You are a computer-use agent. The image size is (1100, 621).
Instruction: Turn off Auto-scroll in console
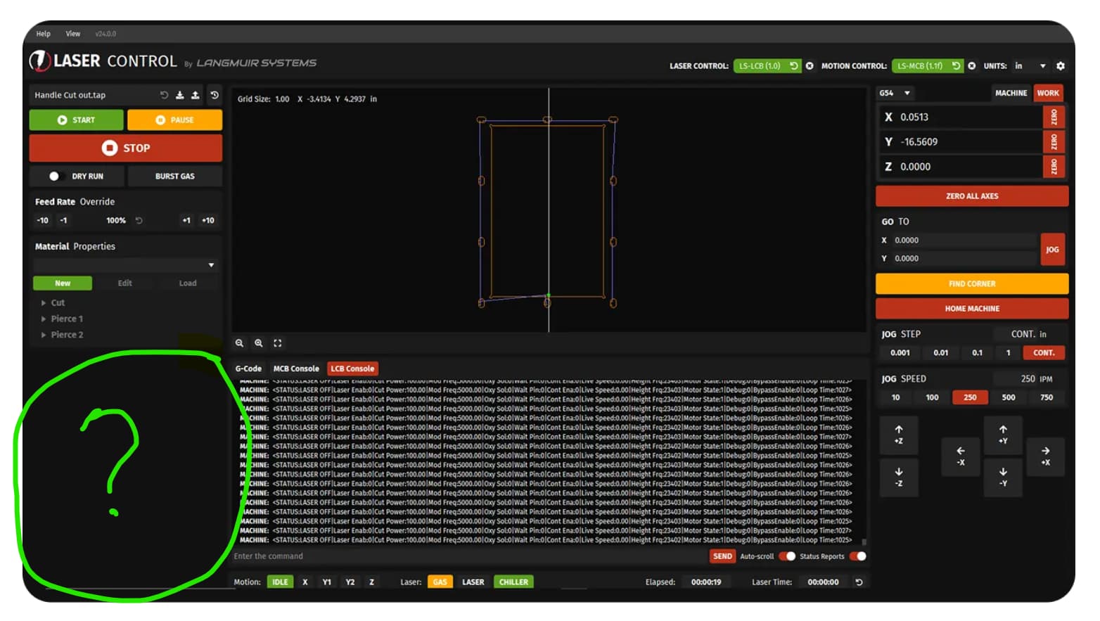[787, 556]
